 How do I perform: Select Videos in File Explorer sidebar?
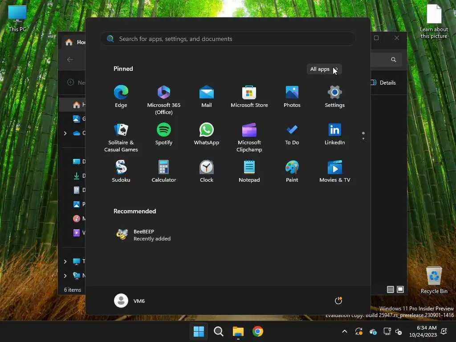pyautogui.click(x=79, y=232)
